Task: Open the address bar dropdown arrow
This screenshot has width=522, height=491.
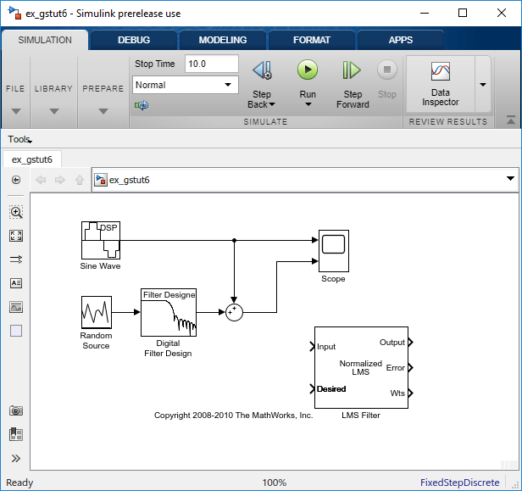Action: coord(510,179)
